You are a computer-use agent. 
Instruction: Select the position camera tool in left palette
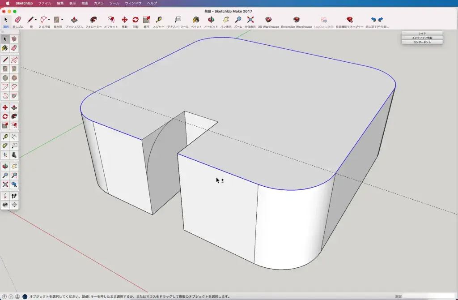tap(5, 196)
